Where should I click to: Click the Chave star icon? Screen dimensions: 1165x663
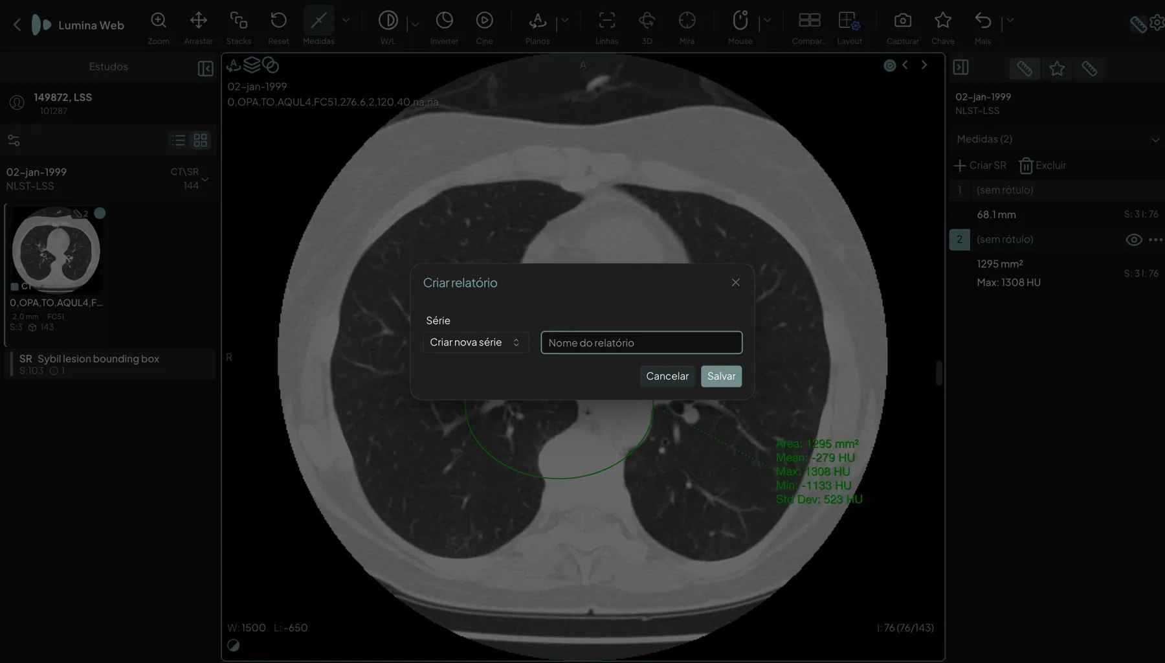[942, 21]
